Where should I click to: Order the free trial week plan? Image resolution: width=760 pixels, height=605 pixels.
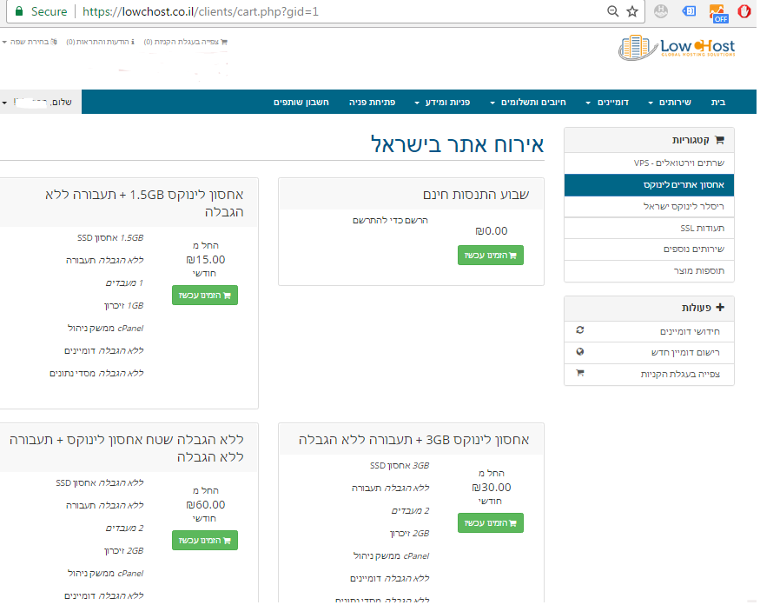490,256
